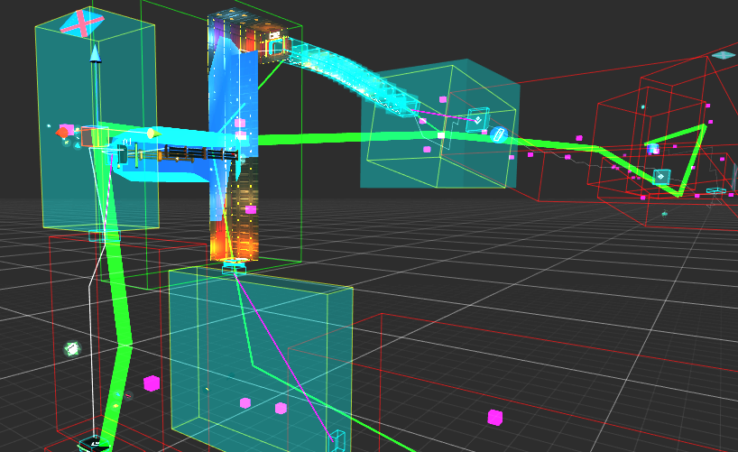Image resolution: width=738 pixels, height=452 pixels.
Task: Click the blue upward gizmo arrow
Action: [95, 54]
